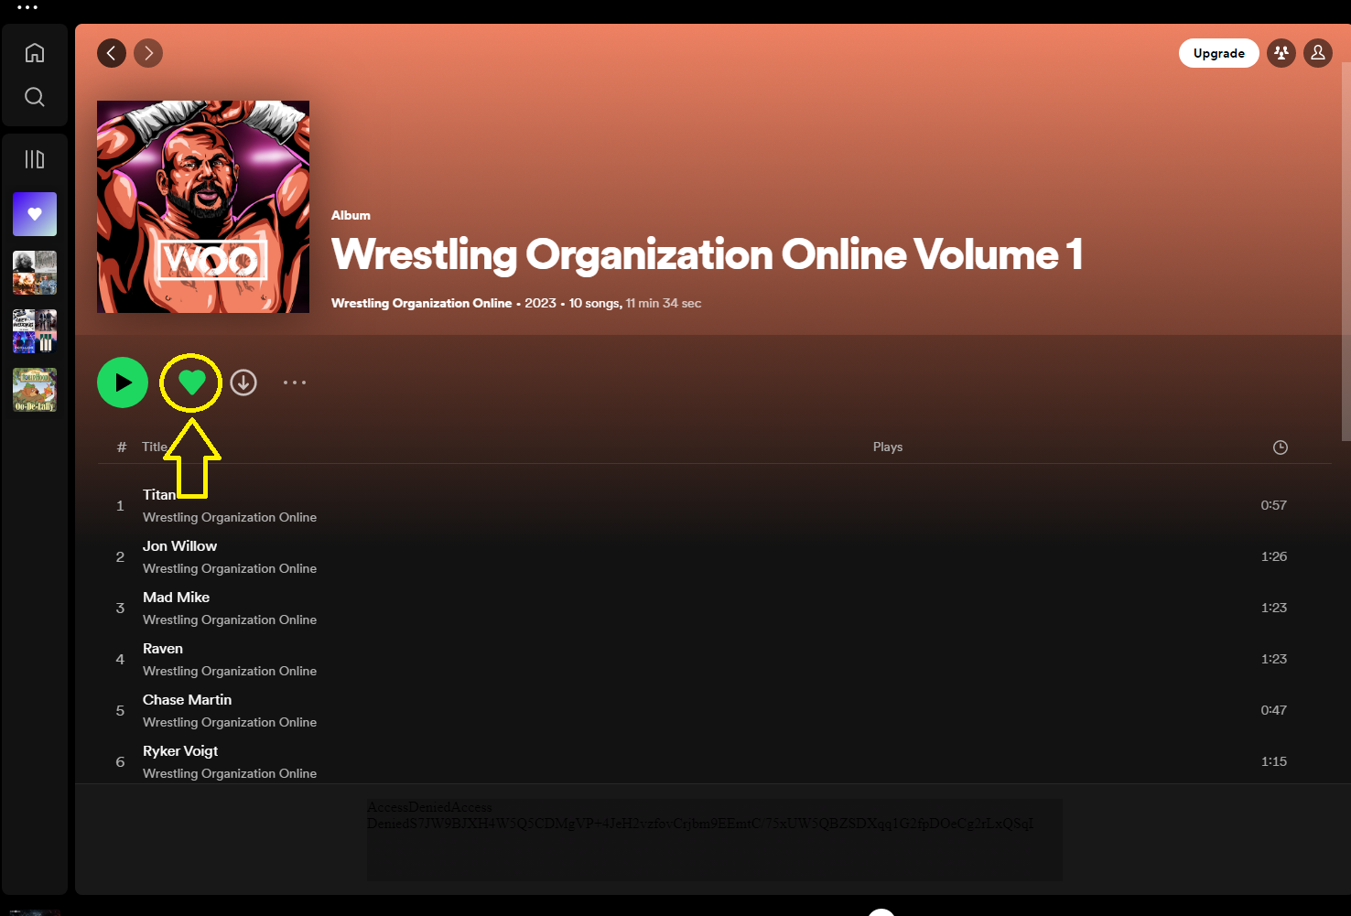Click the duration clock column icon
The width and height of the screenshot is (1351, 916).
pos(1281,447)
